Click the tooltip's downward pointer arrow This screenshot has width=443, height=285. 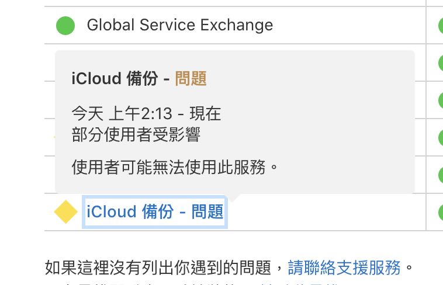coord(234,197)
